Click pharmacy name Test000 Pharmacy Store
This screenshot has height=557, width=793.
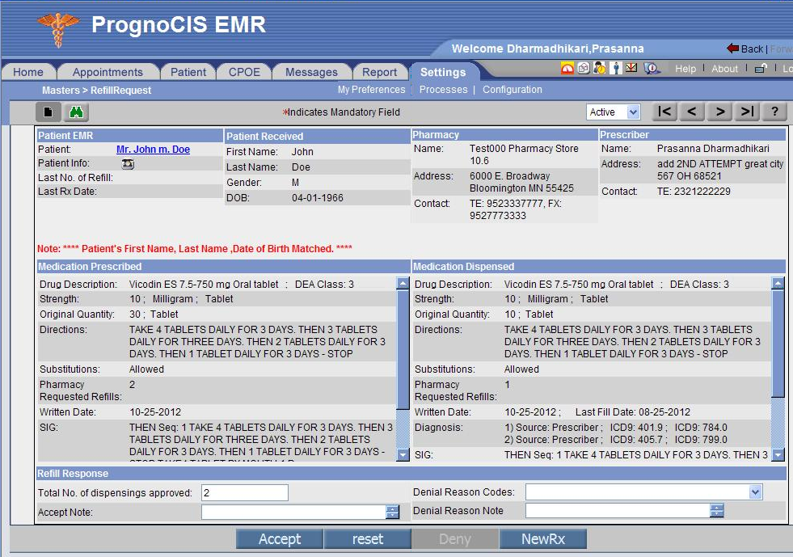point(524,149)
